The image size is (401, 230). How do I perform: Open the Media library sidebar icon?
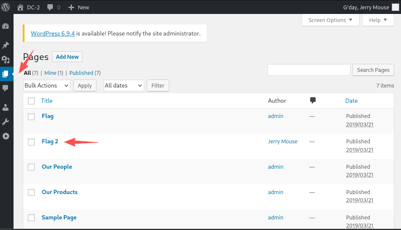(x=5, y=60)
